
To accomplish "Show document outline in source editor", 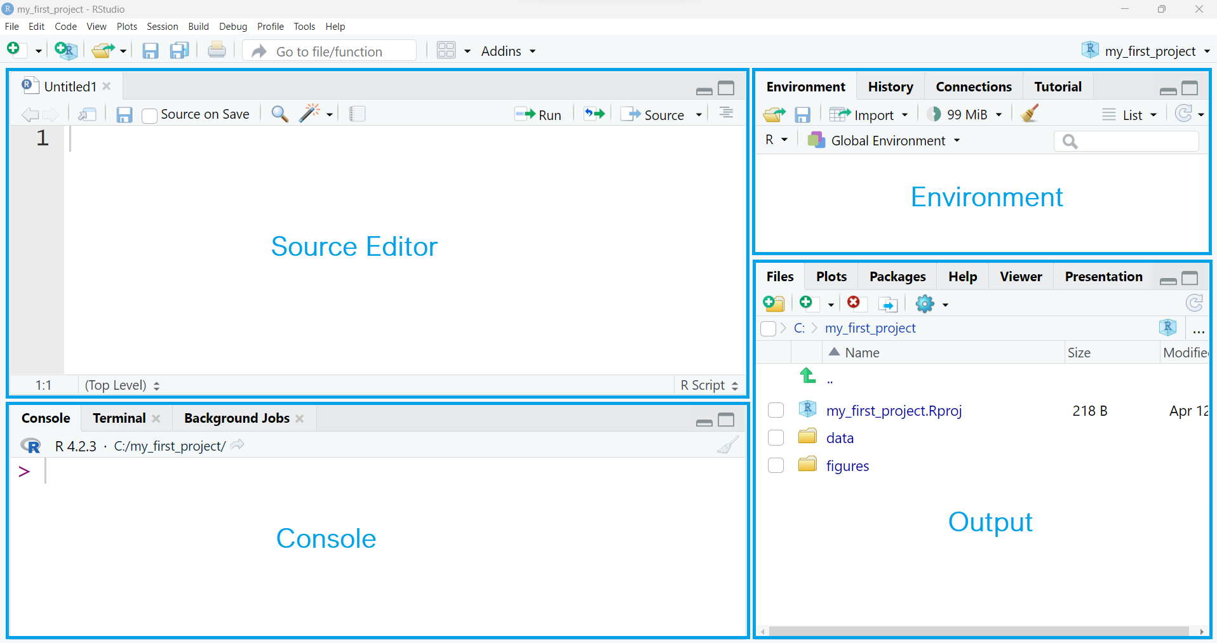I will click(x=727, y=113).
